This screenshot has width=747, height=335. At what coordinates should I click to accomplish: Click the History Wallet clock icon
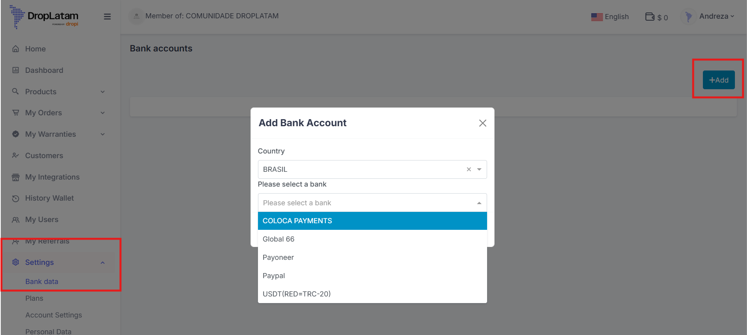[16, 198]
